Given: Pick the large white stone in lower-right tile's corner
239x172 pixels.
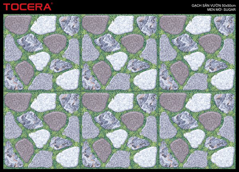Looking at the screenshot, I should click(223, 157).
